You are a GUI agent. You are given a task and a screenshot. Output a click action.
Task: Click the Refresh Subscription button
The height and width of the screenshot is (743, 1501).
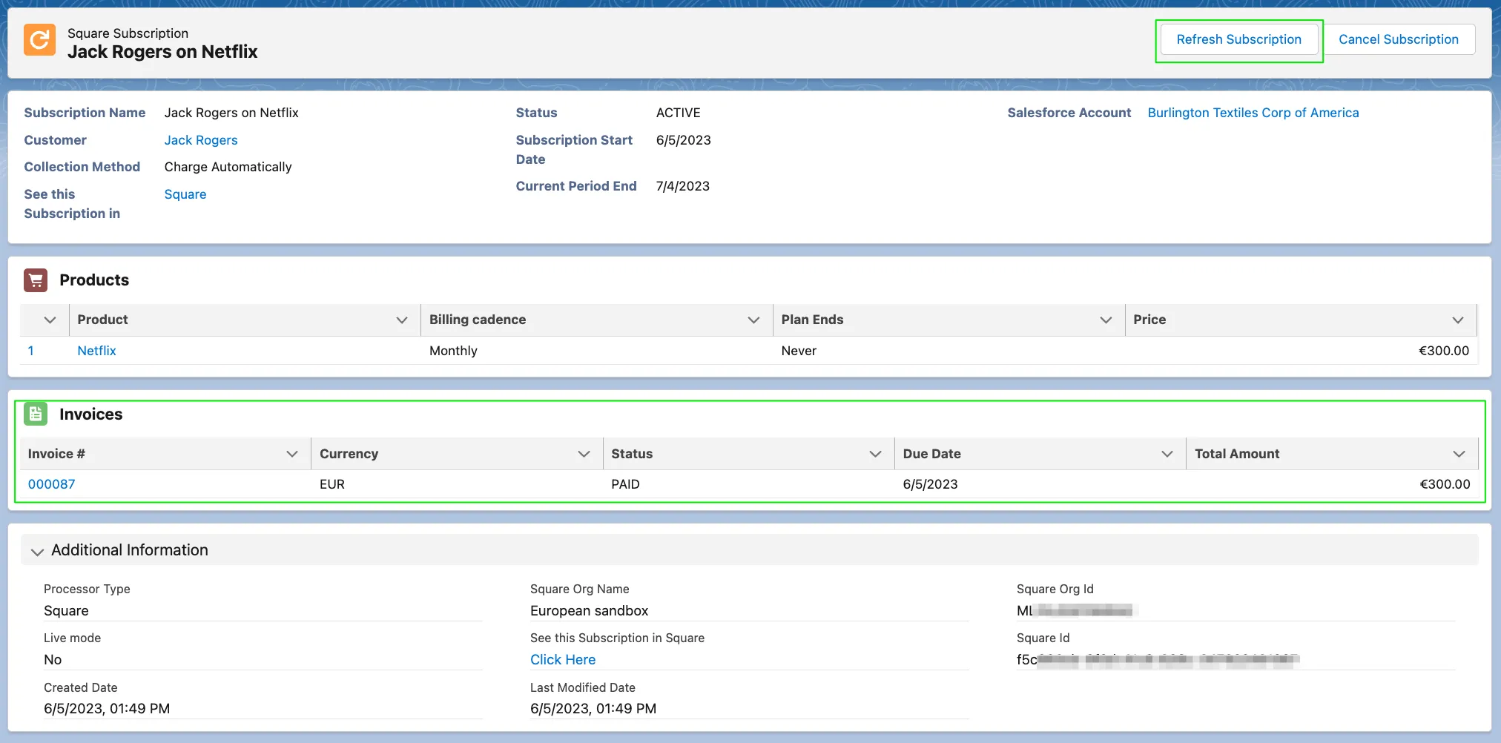[x=1238, y=39]
